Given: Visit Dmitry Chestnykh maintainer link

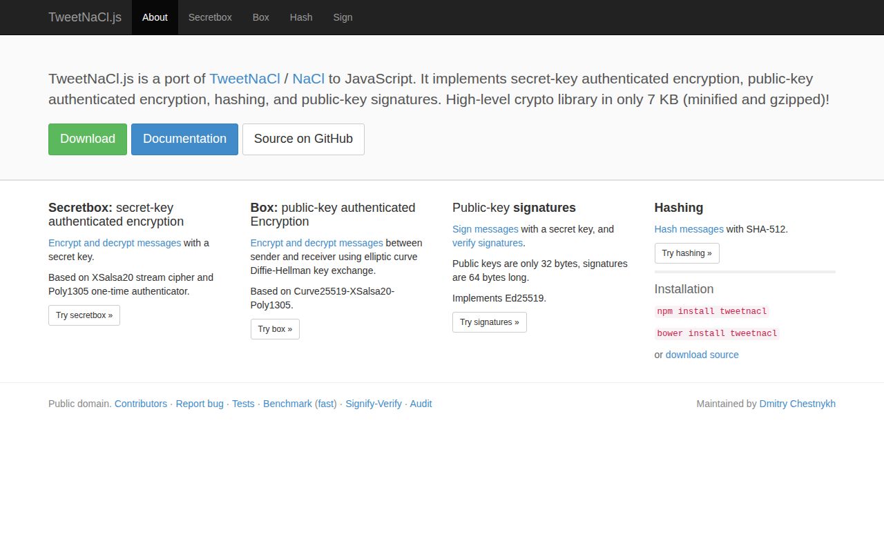Looking at the screenshot, I should pyautogui.click(x=797, y=404).
